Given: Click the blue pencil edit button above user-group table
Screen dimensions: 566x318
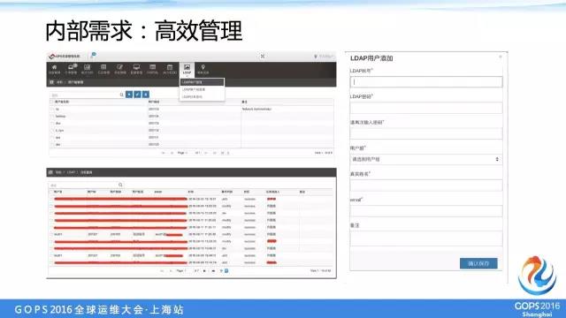Looking at the screenshot, I should tap(138, 95).
